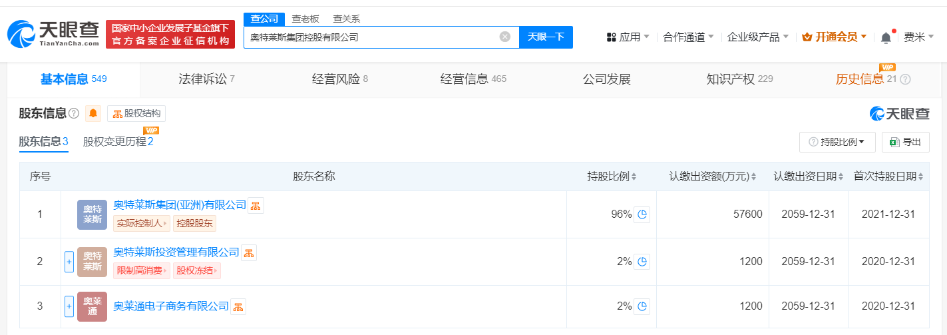Viewport: 947px width, 335px height.
Task: Click the 天眼一下 search button
Action: 546,37
